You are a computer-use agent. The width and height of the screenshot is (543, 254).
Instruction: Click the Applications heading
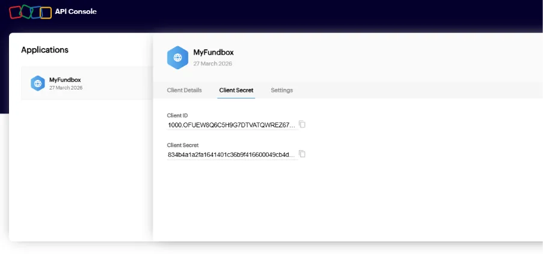pos(44,50)
